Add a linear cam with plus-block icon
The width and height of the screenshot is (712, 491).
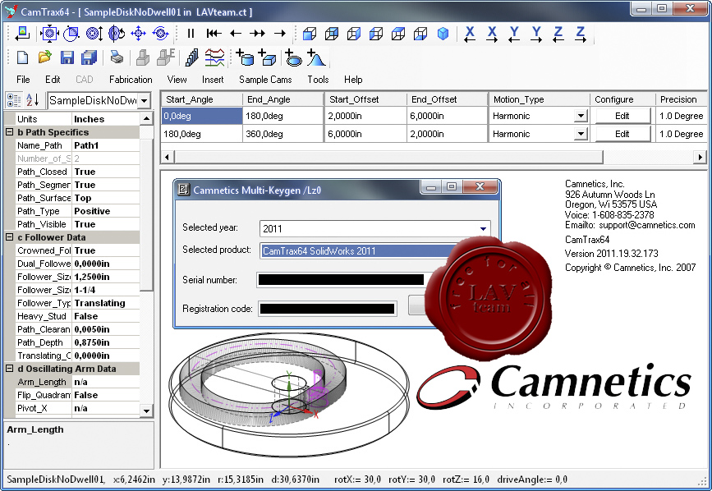coord(267,57)
